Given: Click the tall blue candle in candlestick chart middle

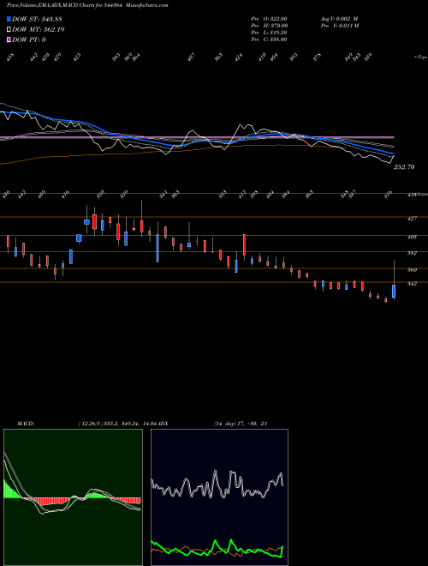Looking at the screenshot, I should [158, 248].
